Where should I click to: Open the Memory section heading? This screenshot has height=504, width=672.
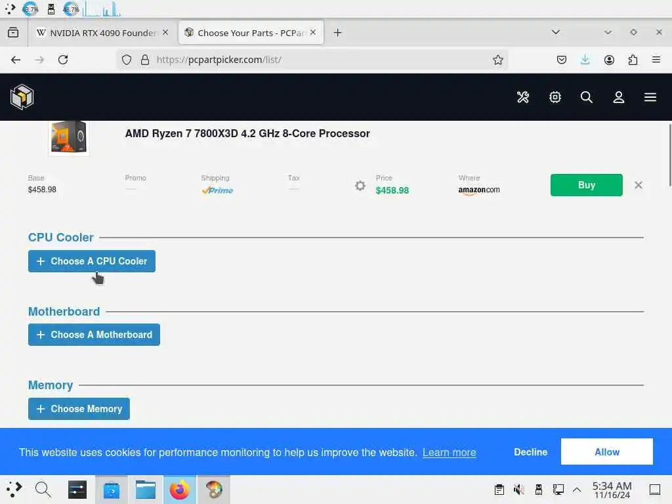pos(51,385)
